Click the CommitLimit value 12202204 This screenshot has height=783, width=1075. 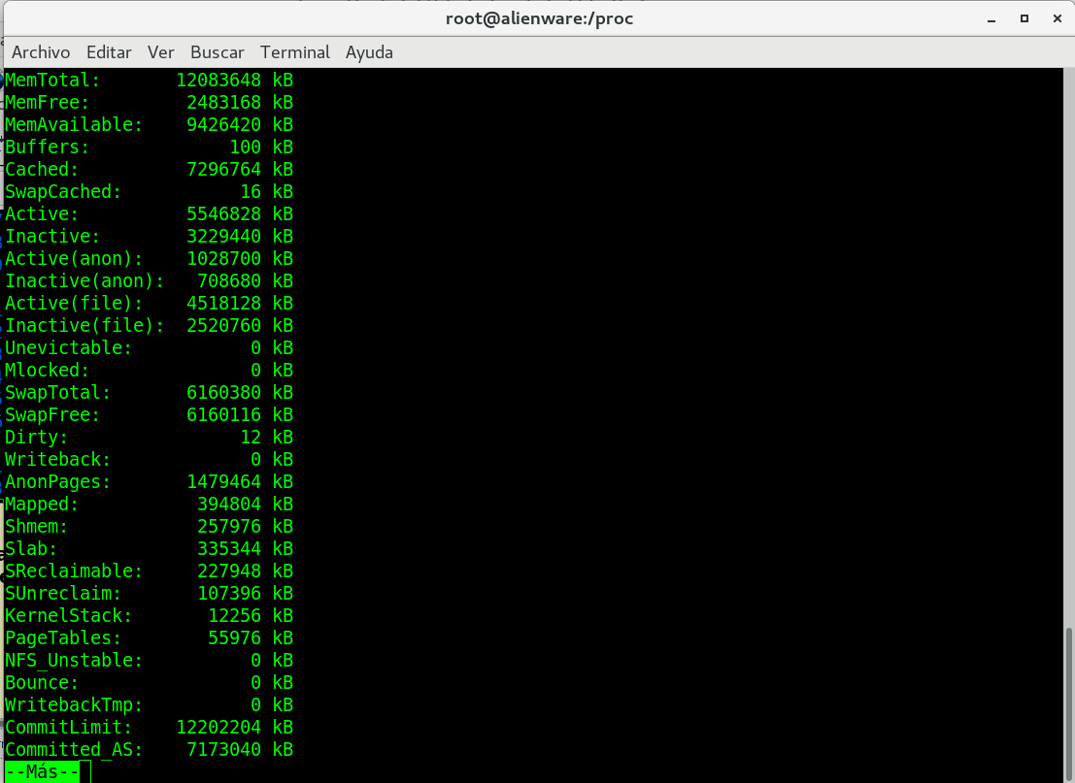pos(218,728)
